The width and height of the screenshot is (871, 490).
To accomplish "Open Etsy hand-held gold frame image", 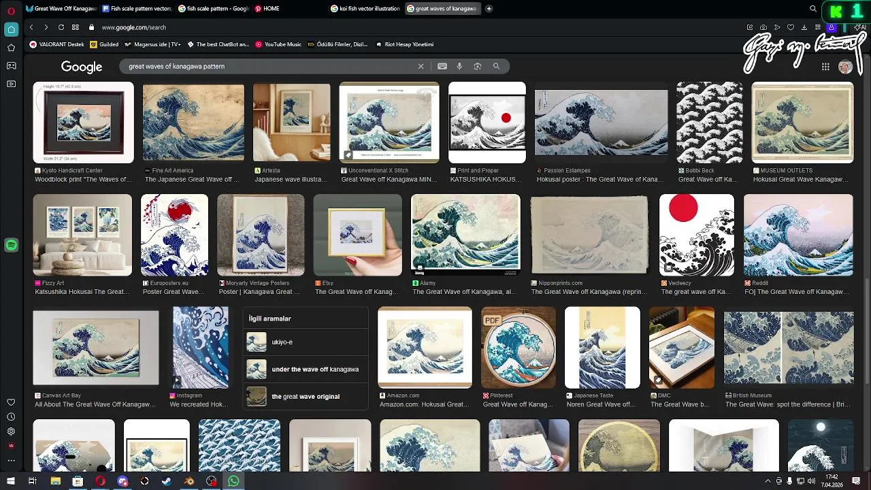I will point(358,235).
